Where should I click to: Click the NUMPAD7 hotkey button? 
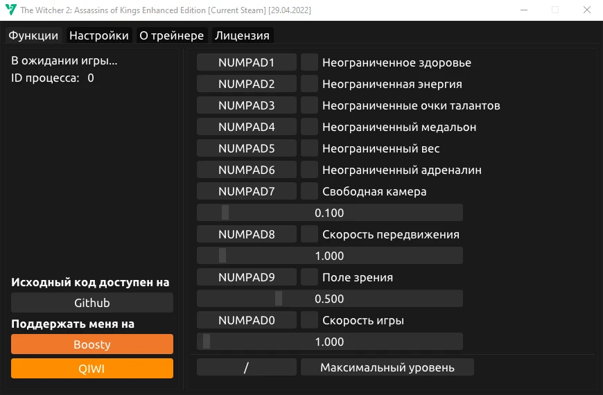[247, 191]
